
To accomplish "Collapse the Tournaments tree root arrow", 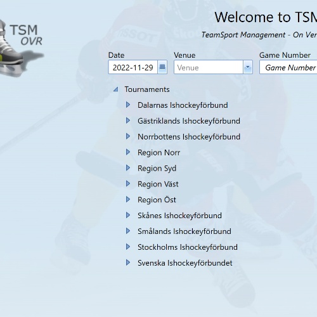I will coord(116,89).
